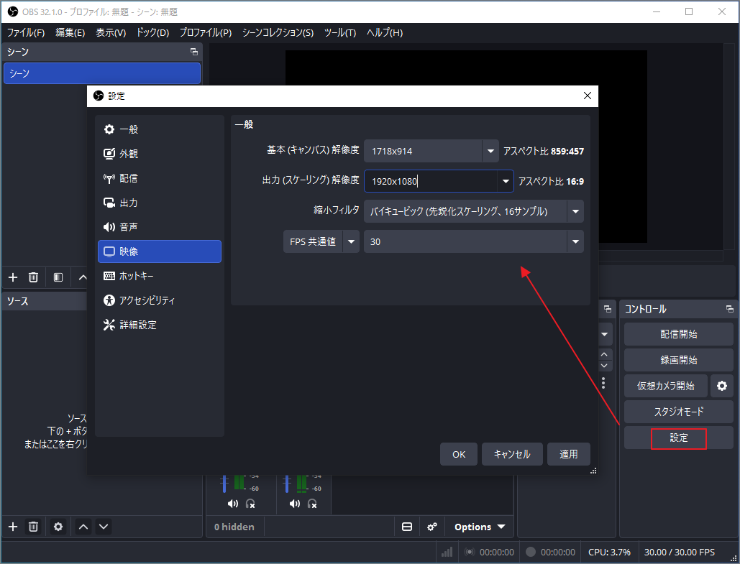
Task: Delete the selected scene using the trash icon
Action: tap(32, 277)
